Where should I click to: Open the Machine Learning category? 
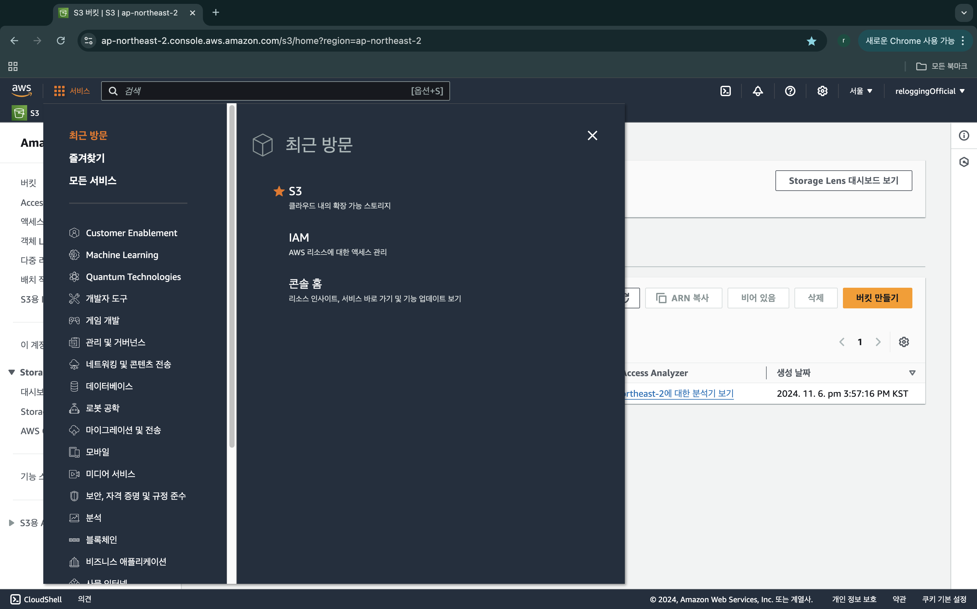click(122, 255)
